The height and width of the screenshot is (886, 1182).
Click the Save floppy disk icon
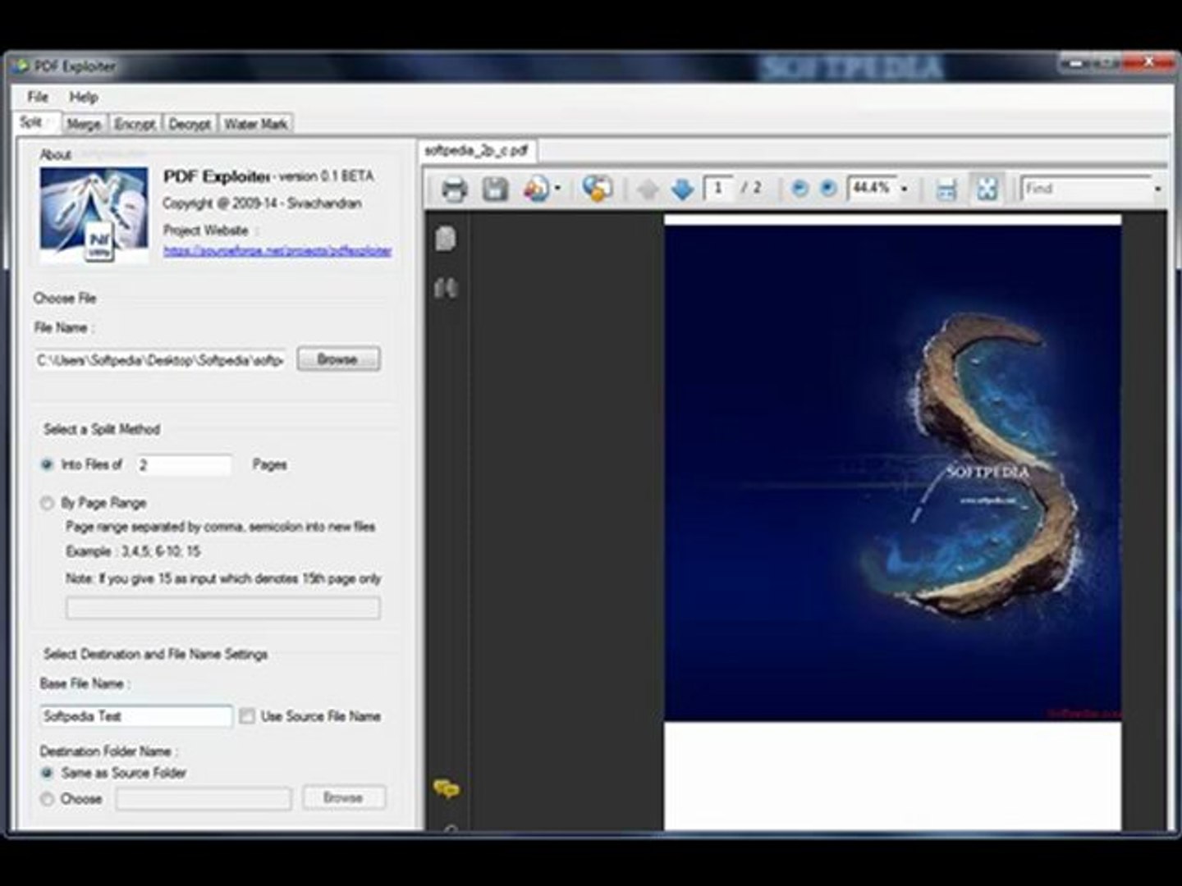(x=495, y=190)
